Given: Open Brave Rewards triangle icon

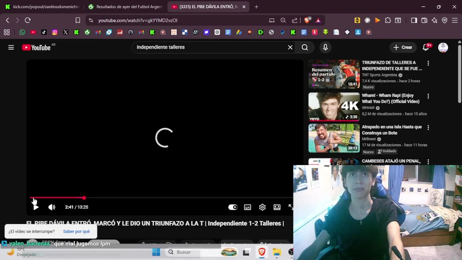Looking at the screenshot, I should (318, 21).
